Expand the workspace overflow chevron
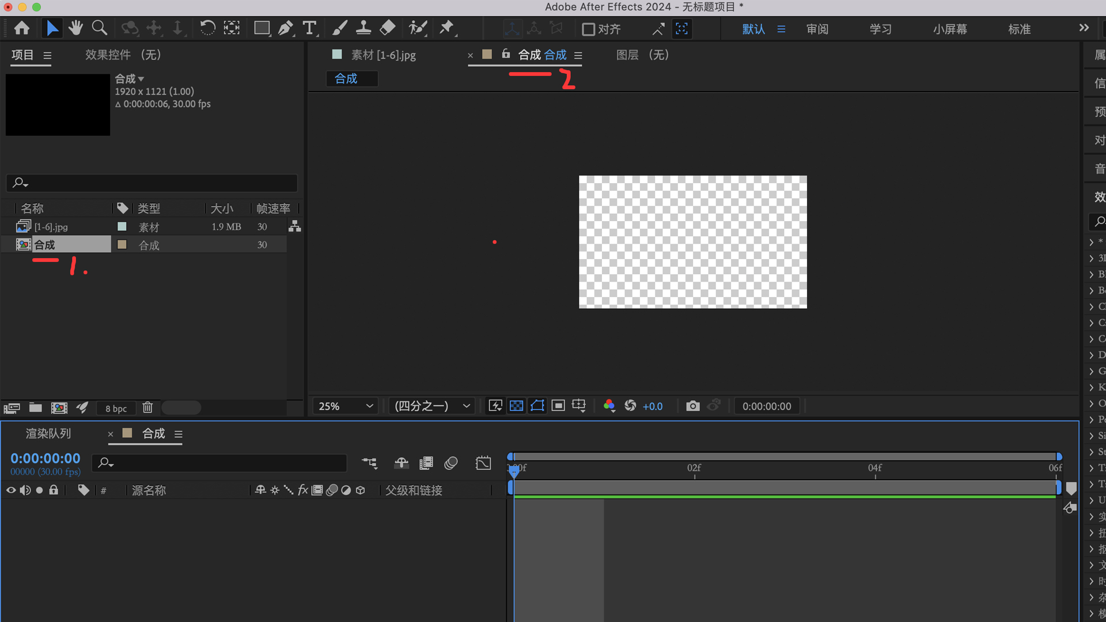 pyautogui.click(x=1084, y=28)
